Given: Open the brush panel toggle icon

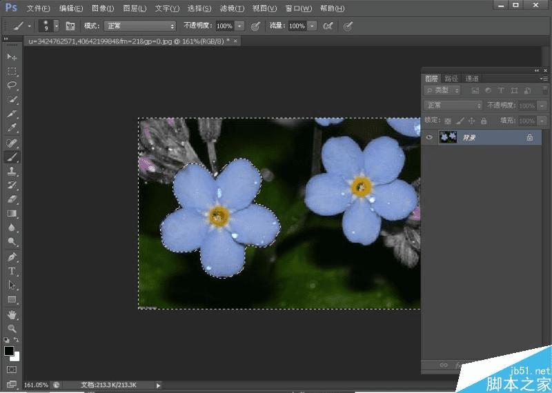Looking at the screenshot, I should pos(70,26).
